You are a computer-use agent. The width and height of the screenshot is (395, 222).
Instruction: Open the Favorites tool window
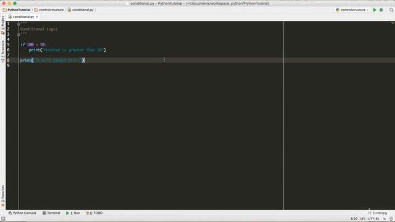(x=2, y=196)
